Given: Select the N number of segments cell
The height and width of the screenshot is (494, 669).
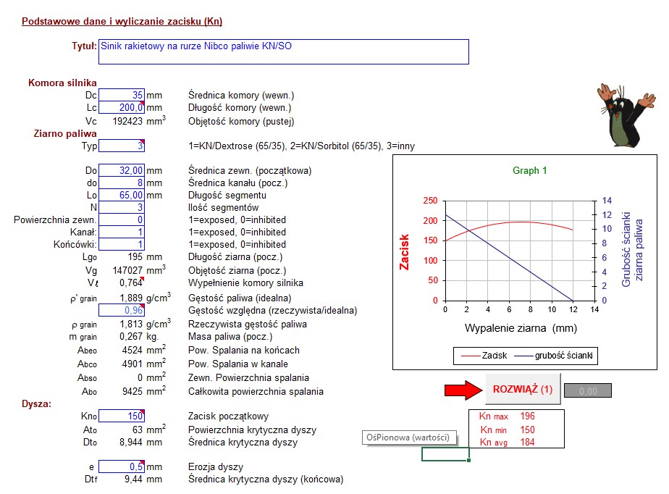Looking at the screenshot, I should click(x=122, y=208).
